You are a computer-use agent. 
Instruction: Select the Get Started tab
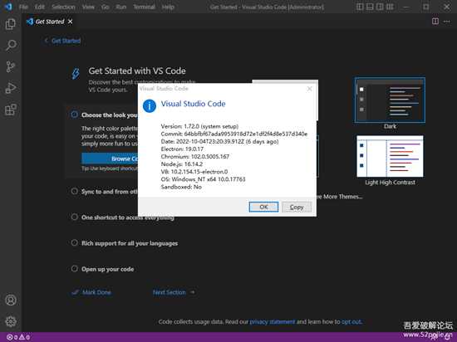point(50,22)
